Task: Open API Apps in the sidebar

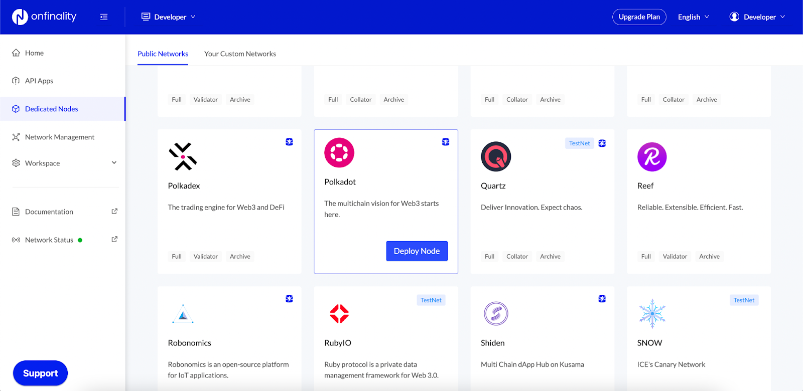Action: (63, 81)
